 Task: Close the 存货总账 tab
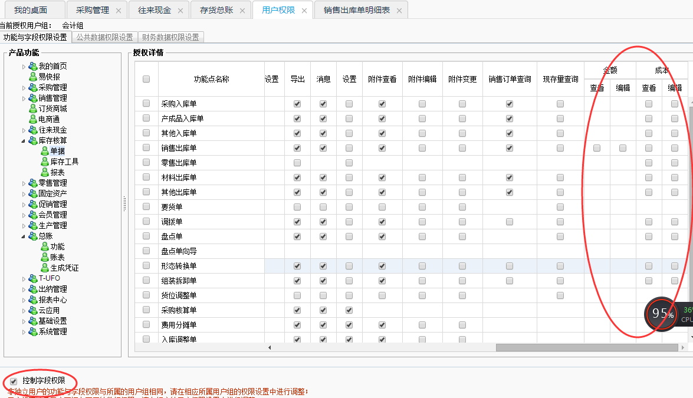242,11
